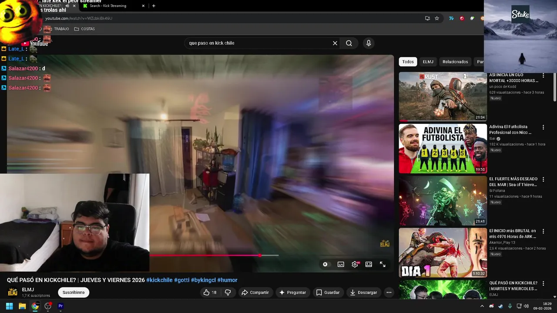Open the COSITAS bookmarks folder
Viewport: 557px width, 313px height.
point(84,29)
